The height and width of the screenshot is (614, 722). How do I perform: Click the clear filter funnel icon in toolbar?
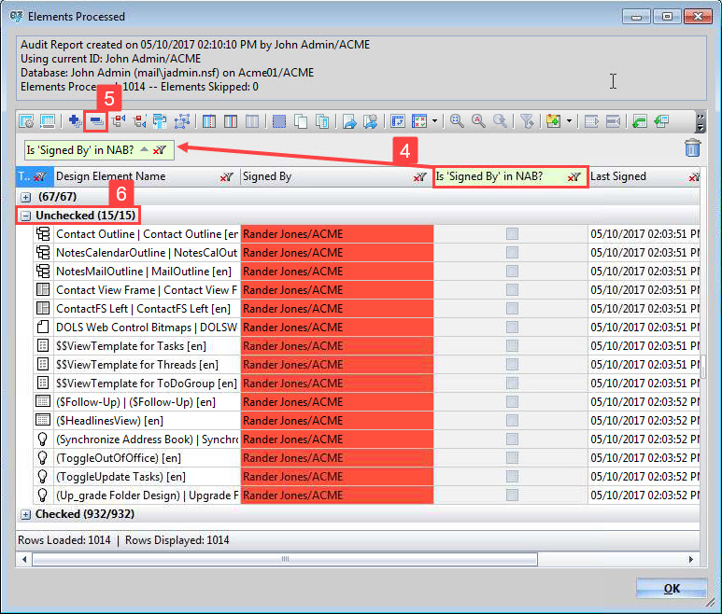click(x=527, y=121)
